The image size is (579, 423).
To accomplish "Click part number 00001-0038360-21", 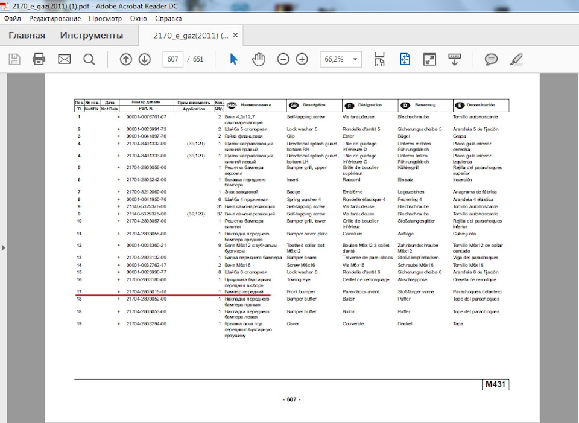I will coord(146,246).
